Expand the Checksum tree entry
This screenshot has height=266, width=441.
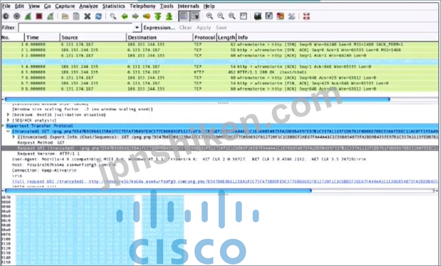(x=8, y=115)
